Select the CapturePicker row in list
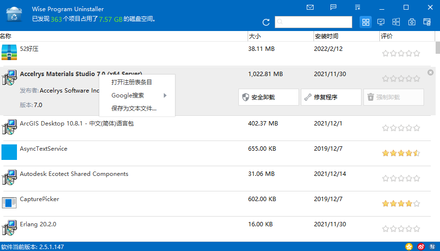 pos(121,204)
